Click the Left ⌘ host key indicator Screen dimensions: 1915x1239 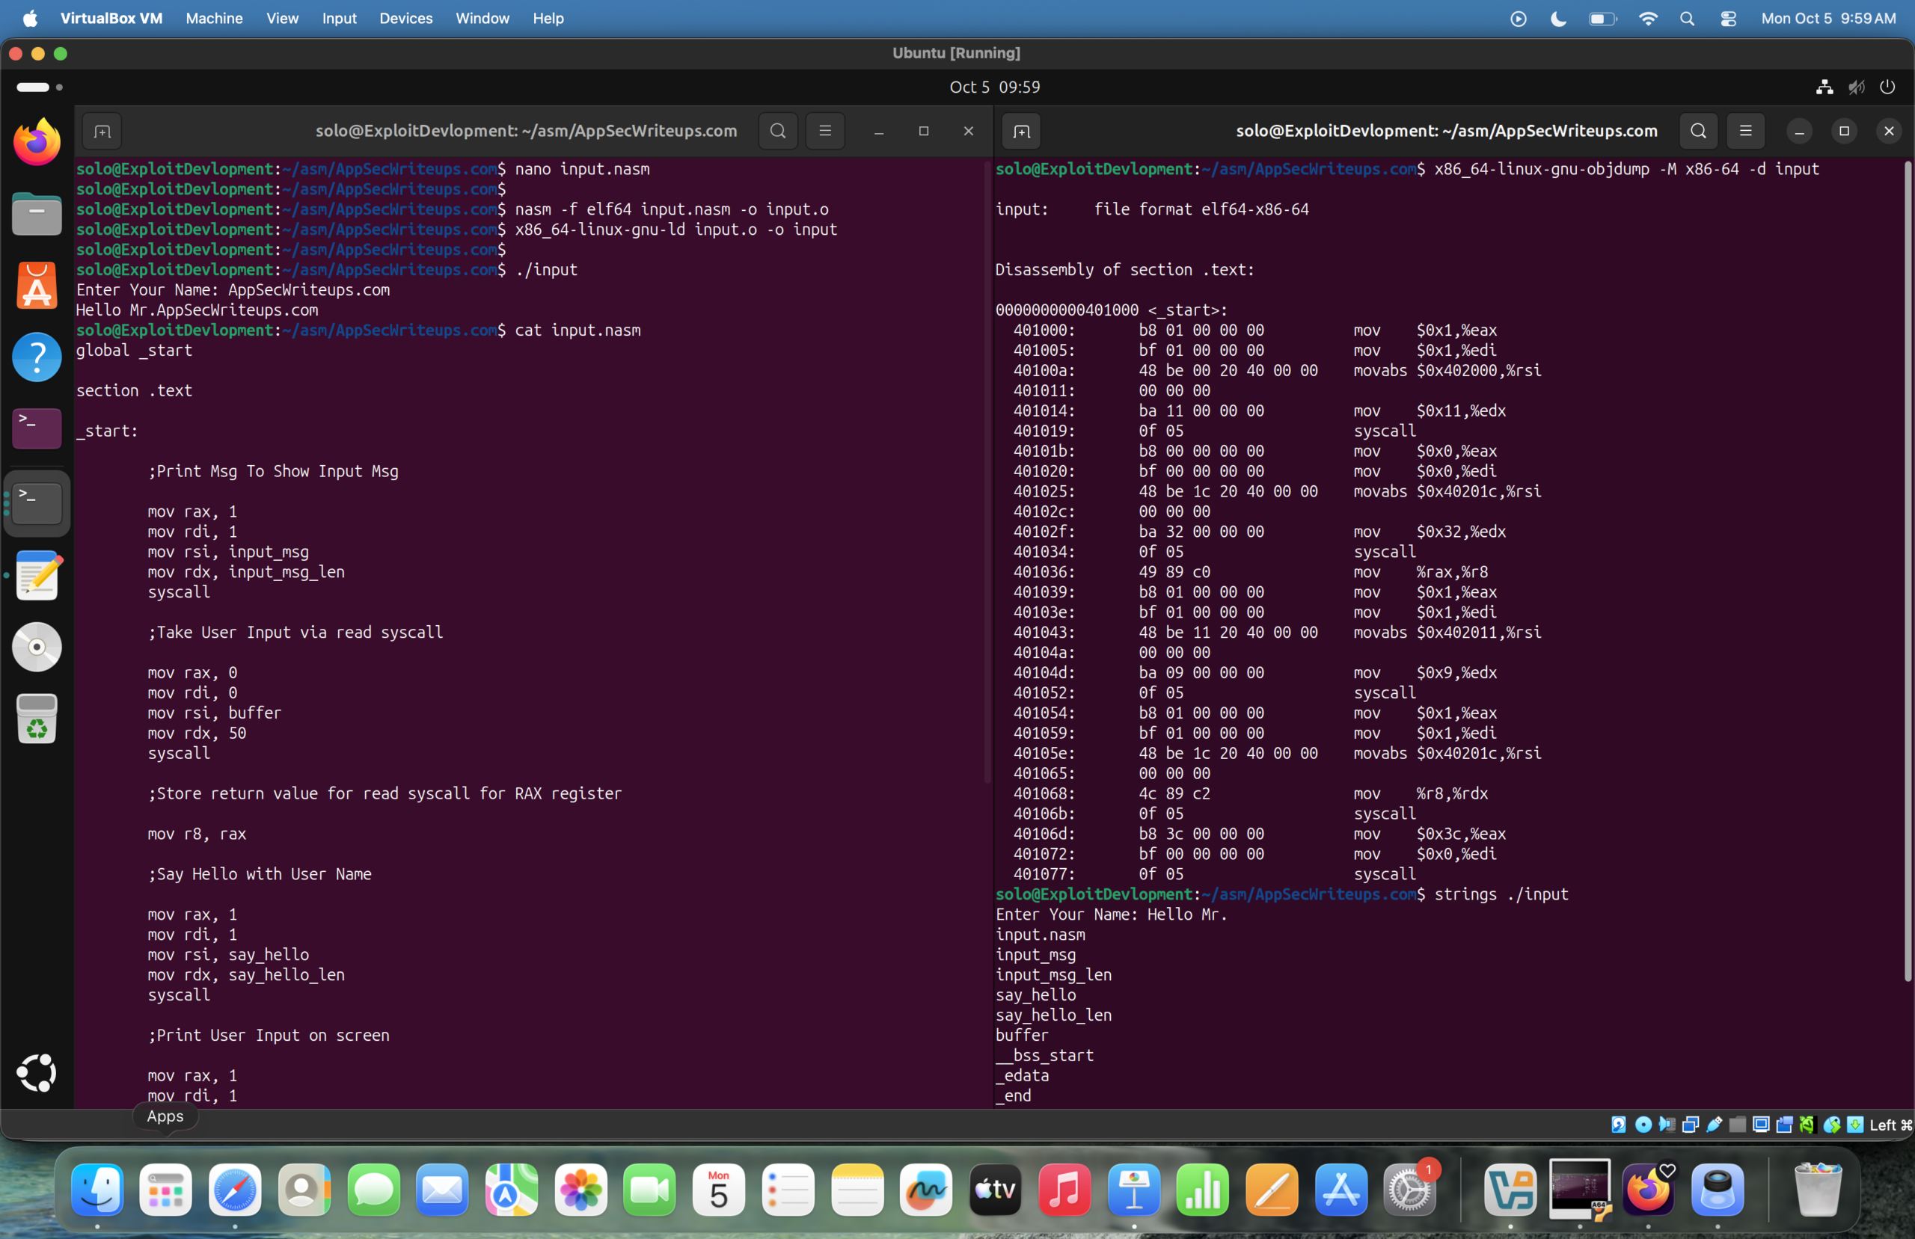pyautogui.click(x=1890, y=1125)
